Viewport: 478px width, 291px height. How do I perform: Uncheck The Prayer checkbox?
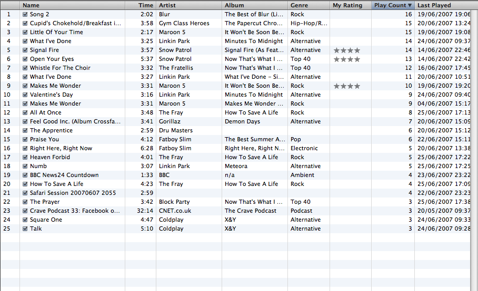[x=25, y=202]
